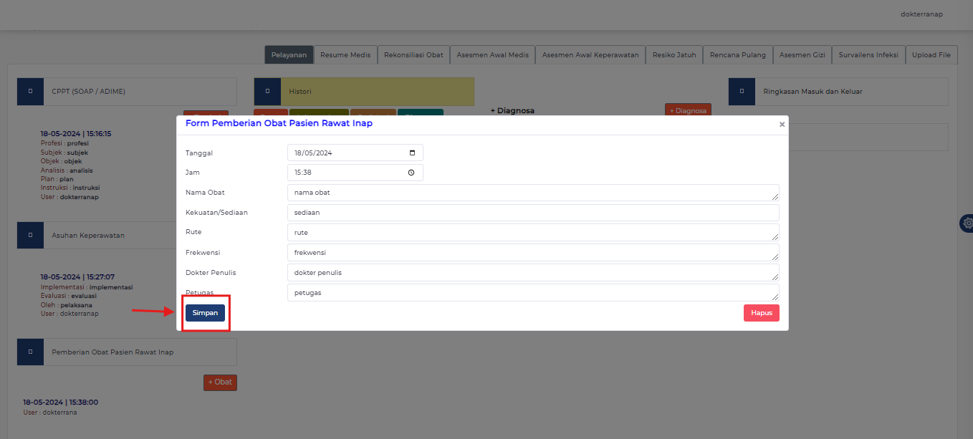This screenshot has width=973, height=439.
Task: Click the Histori panel icon
Action: pos(267,91)
